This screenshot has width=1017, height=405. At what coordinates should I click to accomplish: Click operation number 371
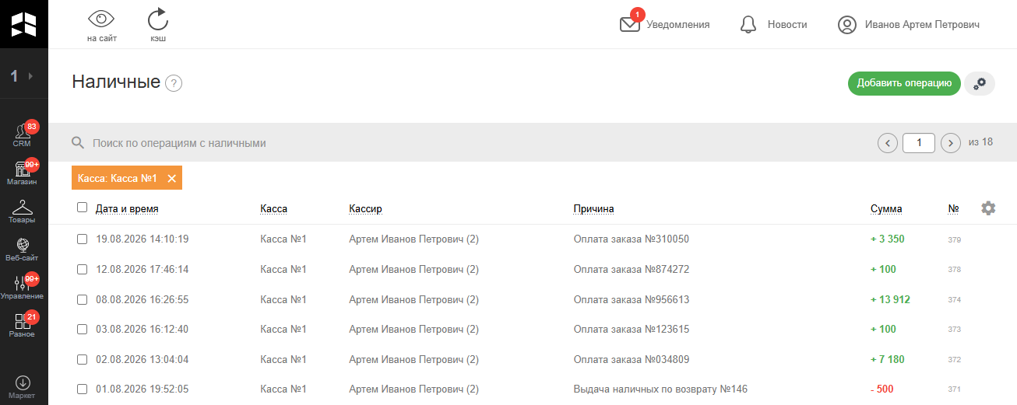[954, 389]
